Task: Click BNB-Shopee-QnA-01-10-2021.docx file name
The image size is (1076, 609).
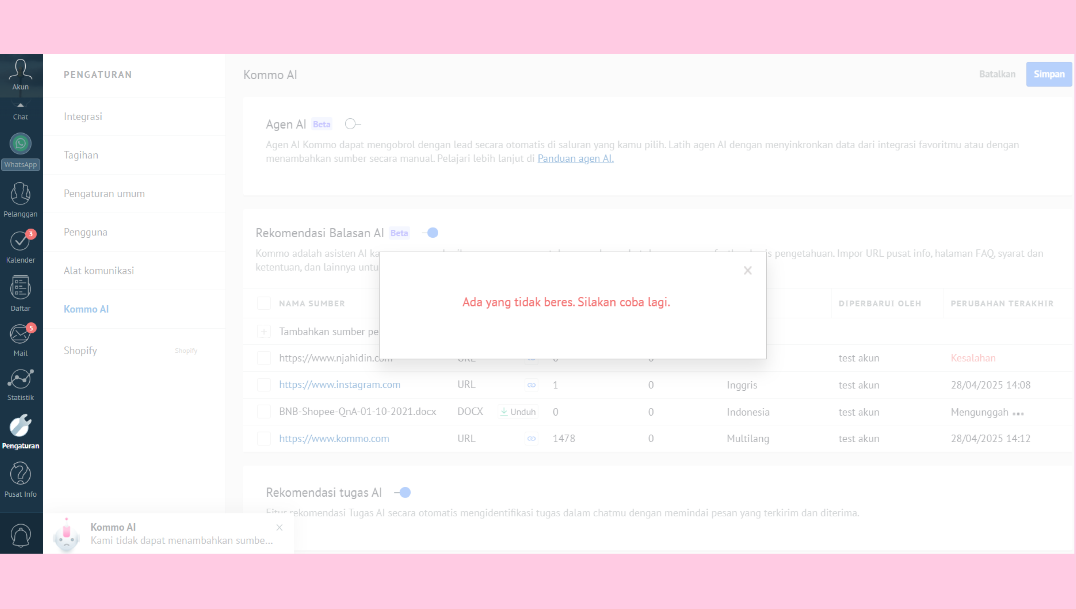Action: (357, 412)
